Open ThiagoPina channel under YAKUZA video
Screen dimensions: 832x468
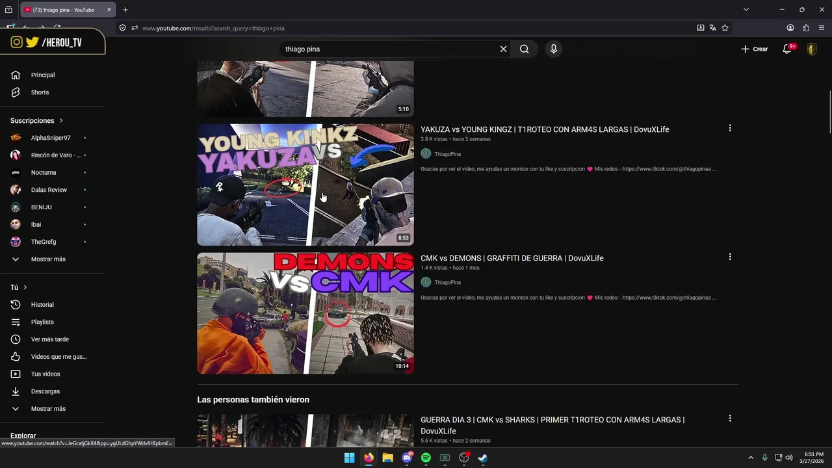[x=447, y=154]
